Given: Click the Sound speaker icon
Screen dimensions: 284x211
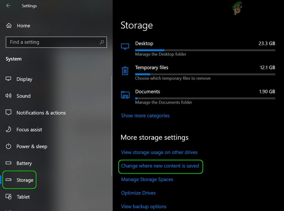Looking at the screenshot, I should click(8, 96).
